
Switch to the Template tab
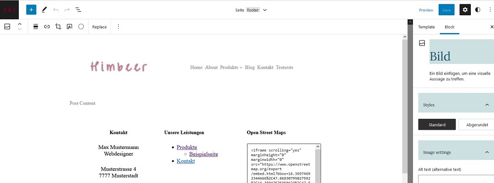pyautogui.click(x=426, y=27)
